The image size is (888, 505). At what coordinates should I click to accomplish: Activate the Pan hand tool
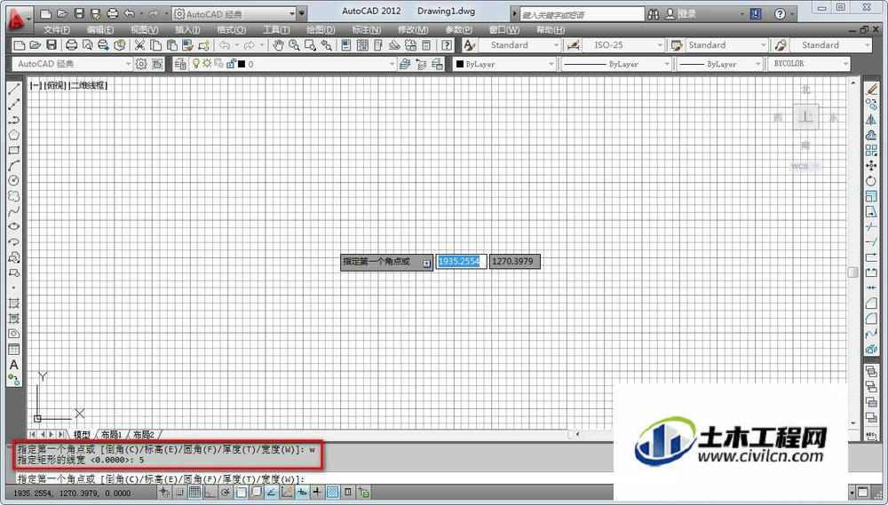pos(278,45)
